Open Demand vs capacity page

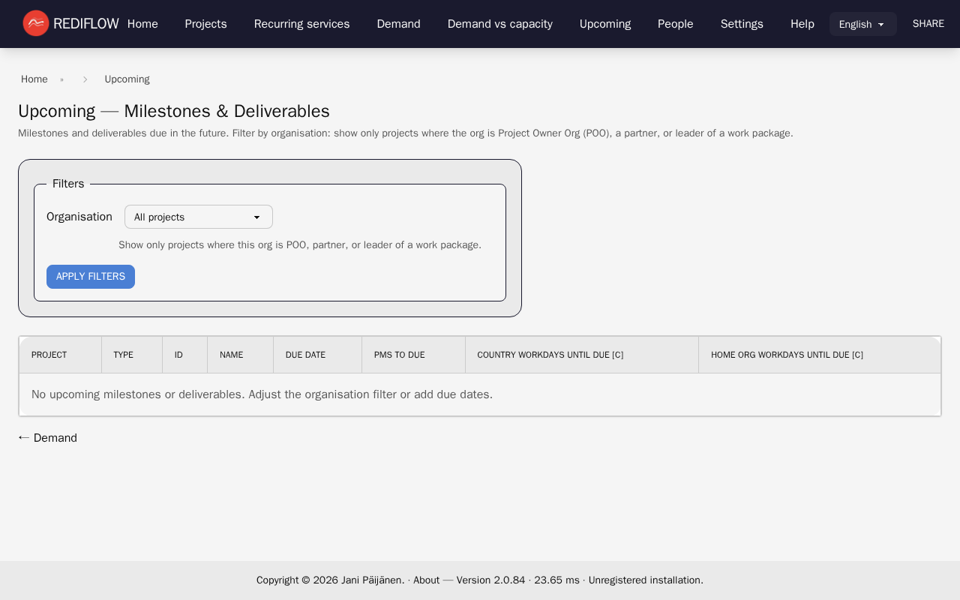499,24
